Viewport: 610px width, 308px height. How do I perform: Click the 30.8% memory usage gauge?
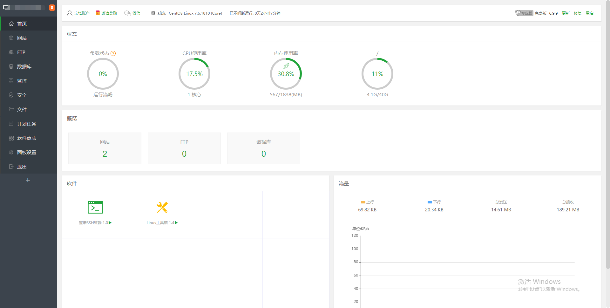click(x=286, y=74)
